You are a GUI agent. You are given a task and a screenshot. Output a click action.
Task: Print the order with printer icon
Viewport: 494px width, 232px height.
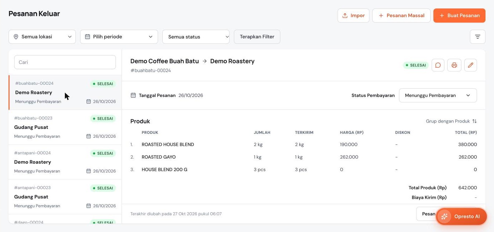click(x=454, y=65)
